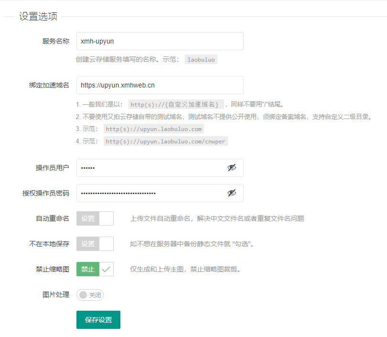Turn on the 图片处理 toggle

pos(90,295)
